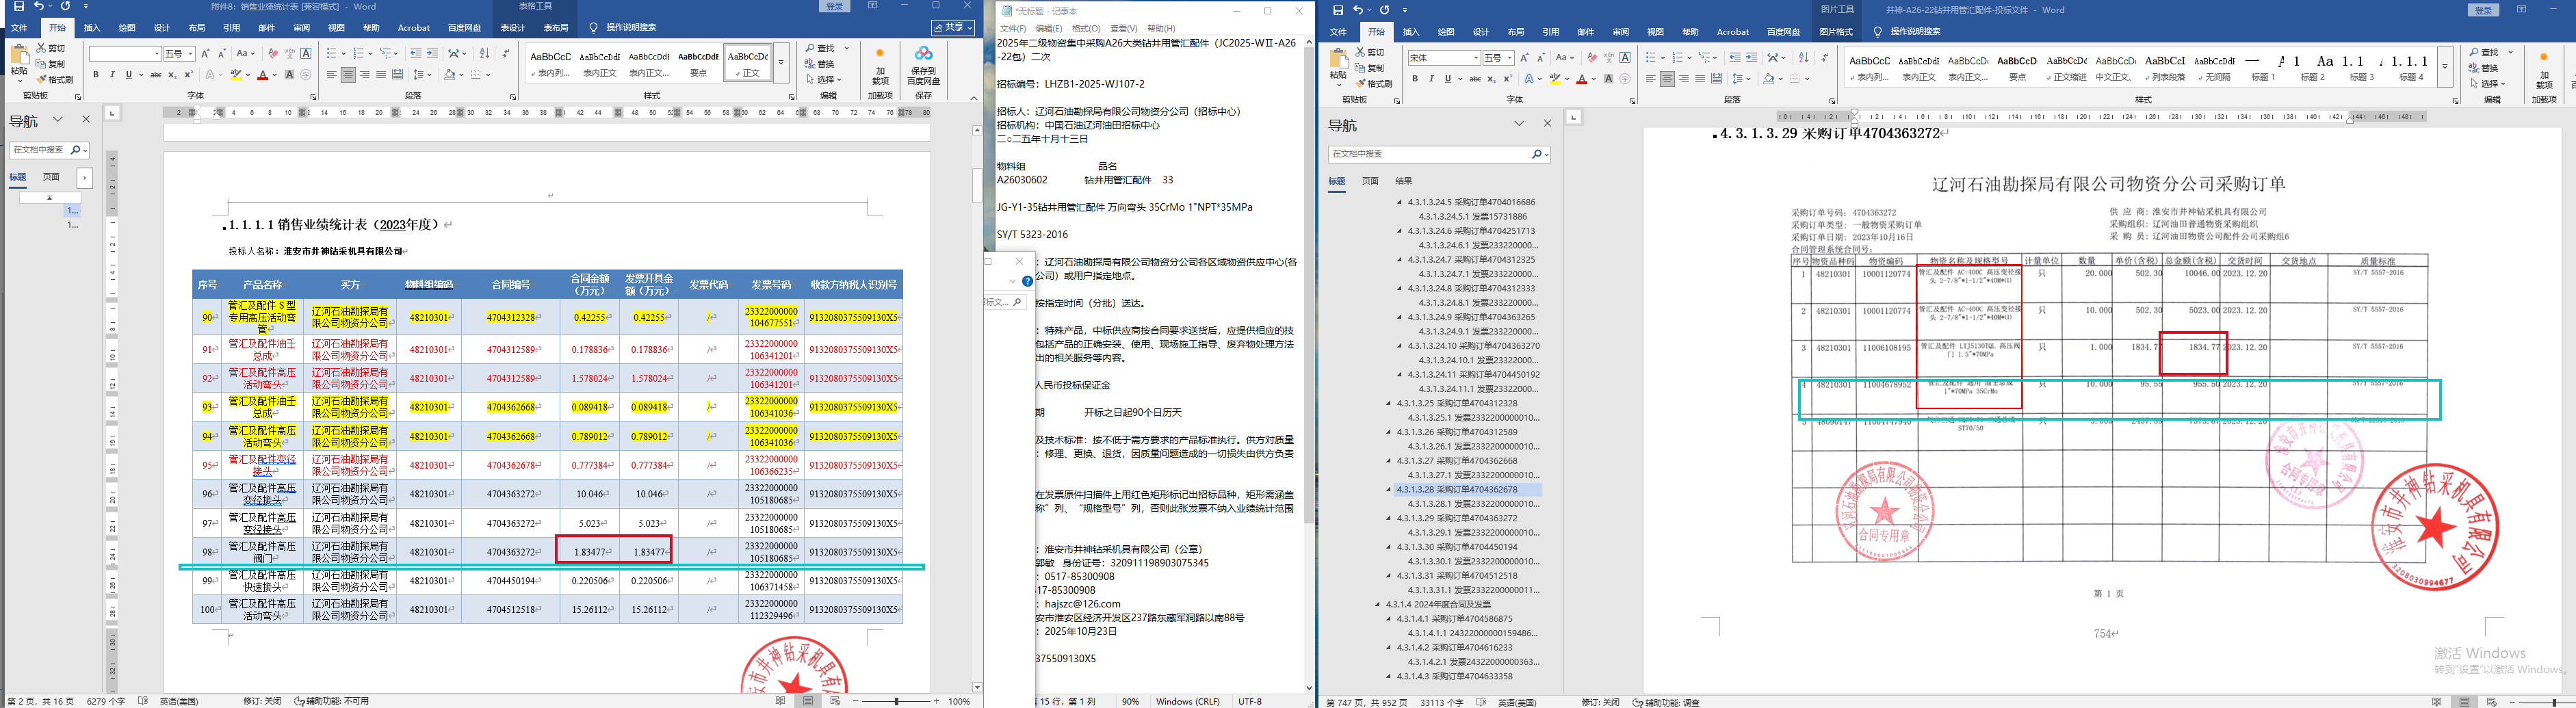
Task: Click 操作说明搜索 field in left Word
Action: click(x=630, y=28)
